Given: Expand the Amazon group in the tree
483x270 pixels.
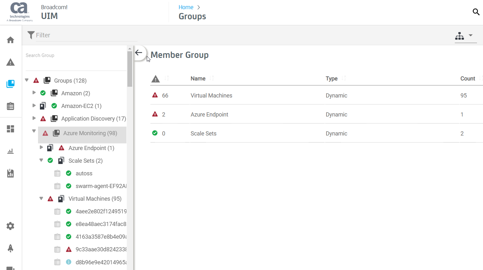Looking at the screenshot, I should 34,93.
